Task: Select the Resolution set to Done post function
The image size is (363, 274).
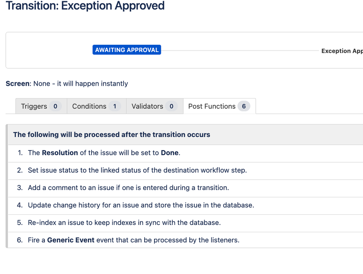Action: [104, 153]
